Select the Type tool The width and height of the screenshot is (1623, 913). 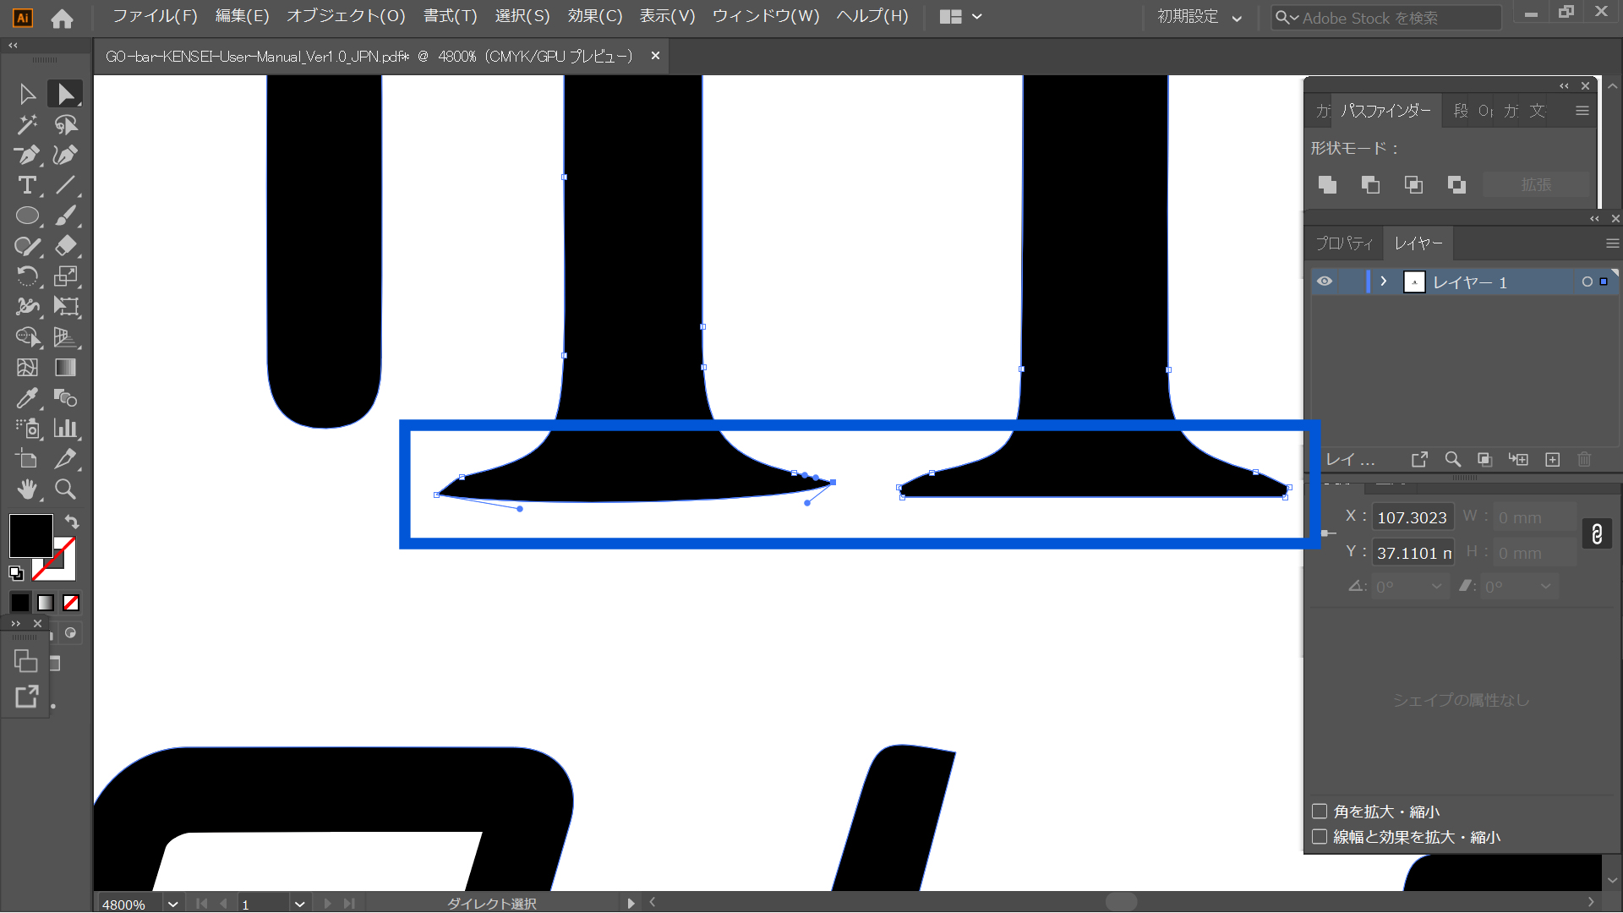coord(27,185)
